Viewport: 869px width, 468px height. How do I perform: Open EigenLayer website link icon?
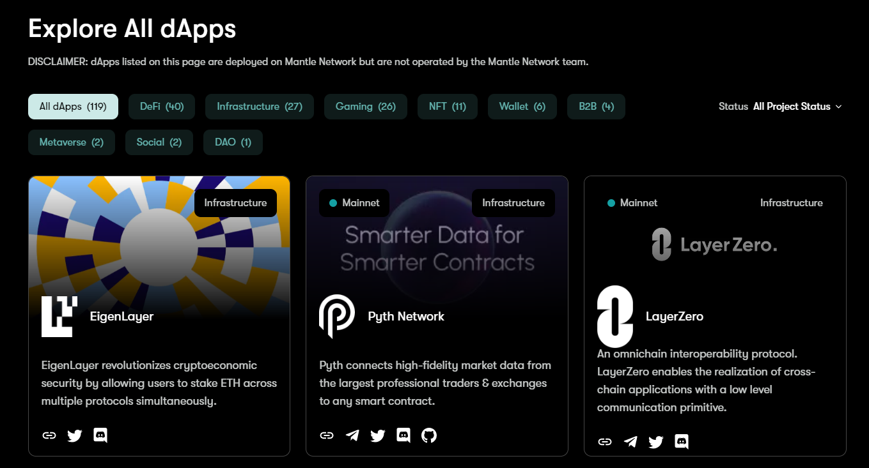pyautogui.click(x=49, y=435)
